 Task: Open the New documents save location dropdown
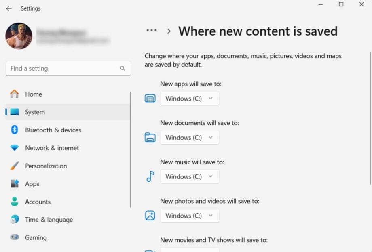[189, 137]
